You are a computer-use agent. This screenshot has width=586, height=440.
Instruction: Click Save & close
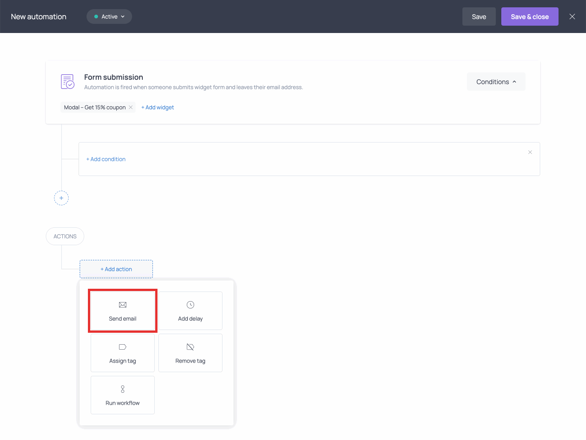pos(530,16)
